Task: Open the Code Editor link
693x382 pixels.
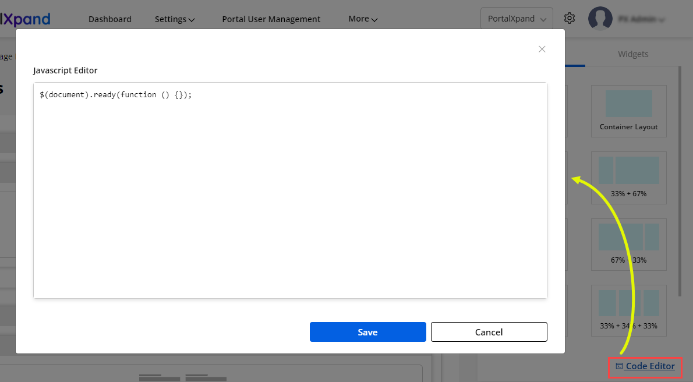Action: (649, 366)
